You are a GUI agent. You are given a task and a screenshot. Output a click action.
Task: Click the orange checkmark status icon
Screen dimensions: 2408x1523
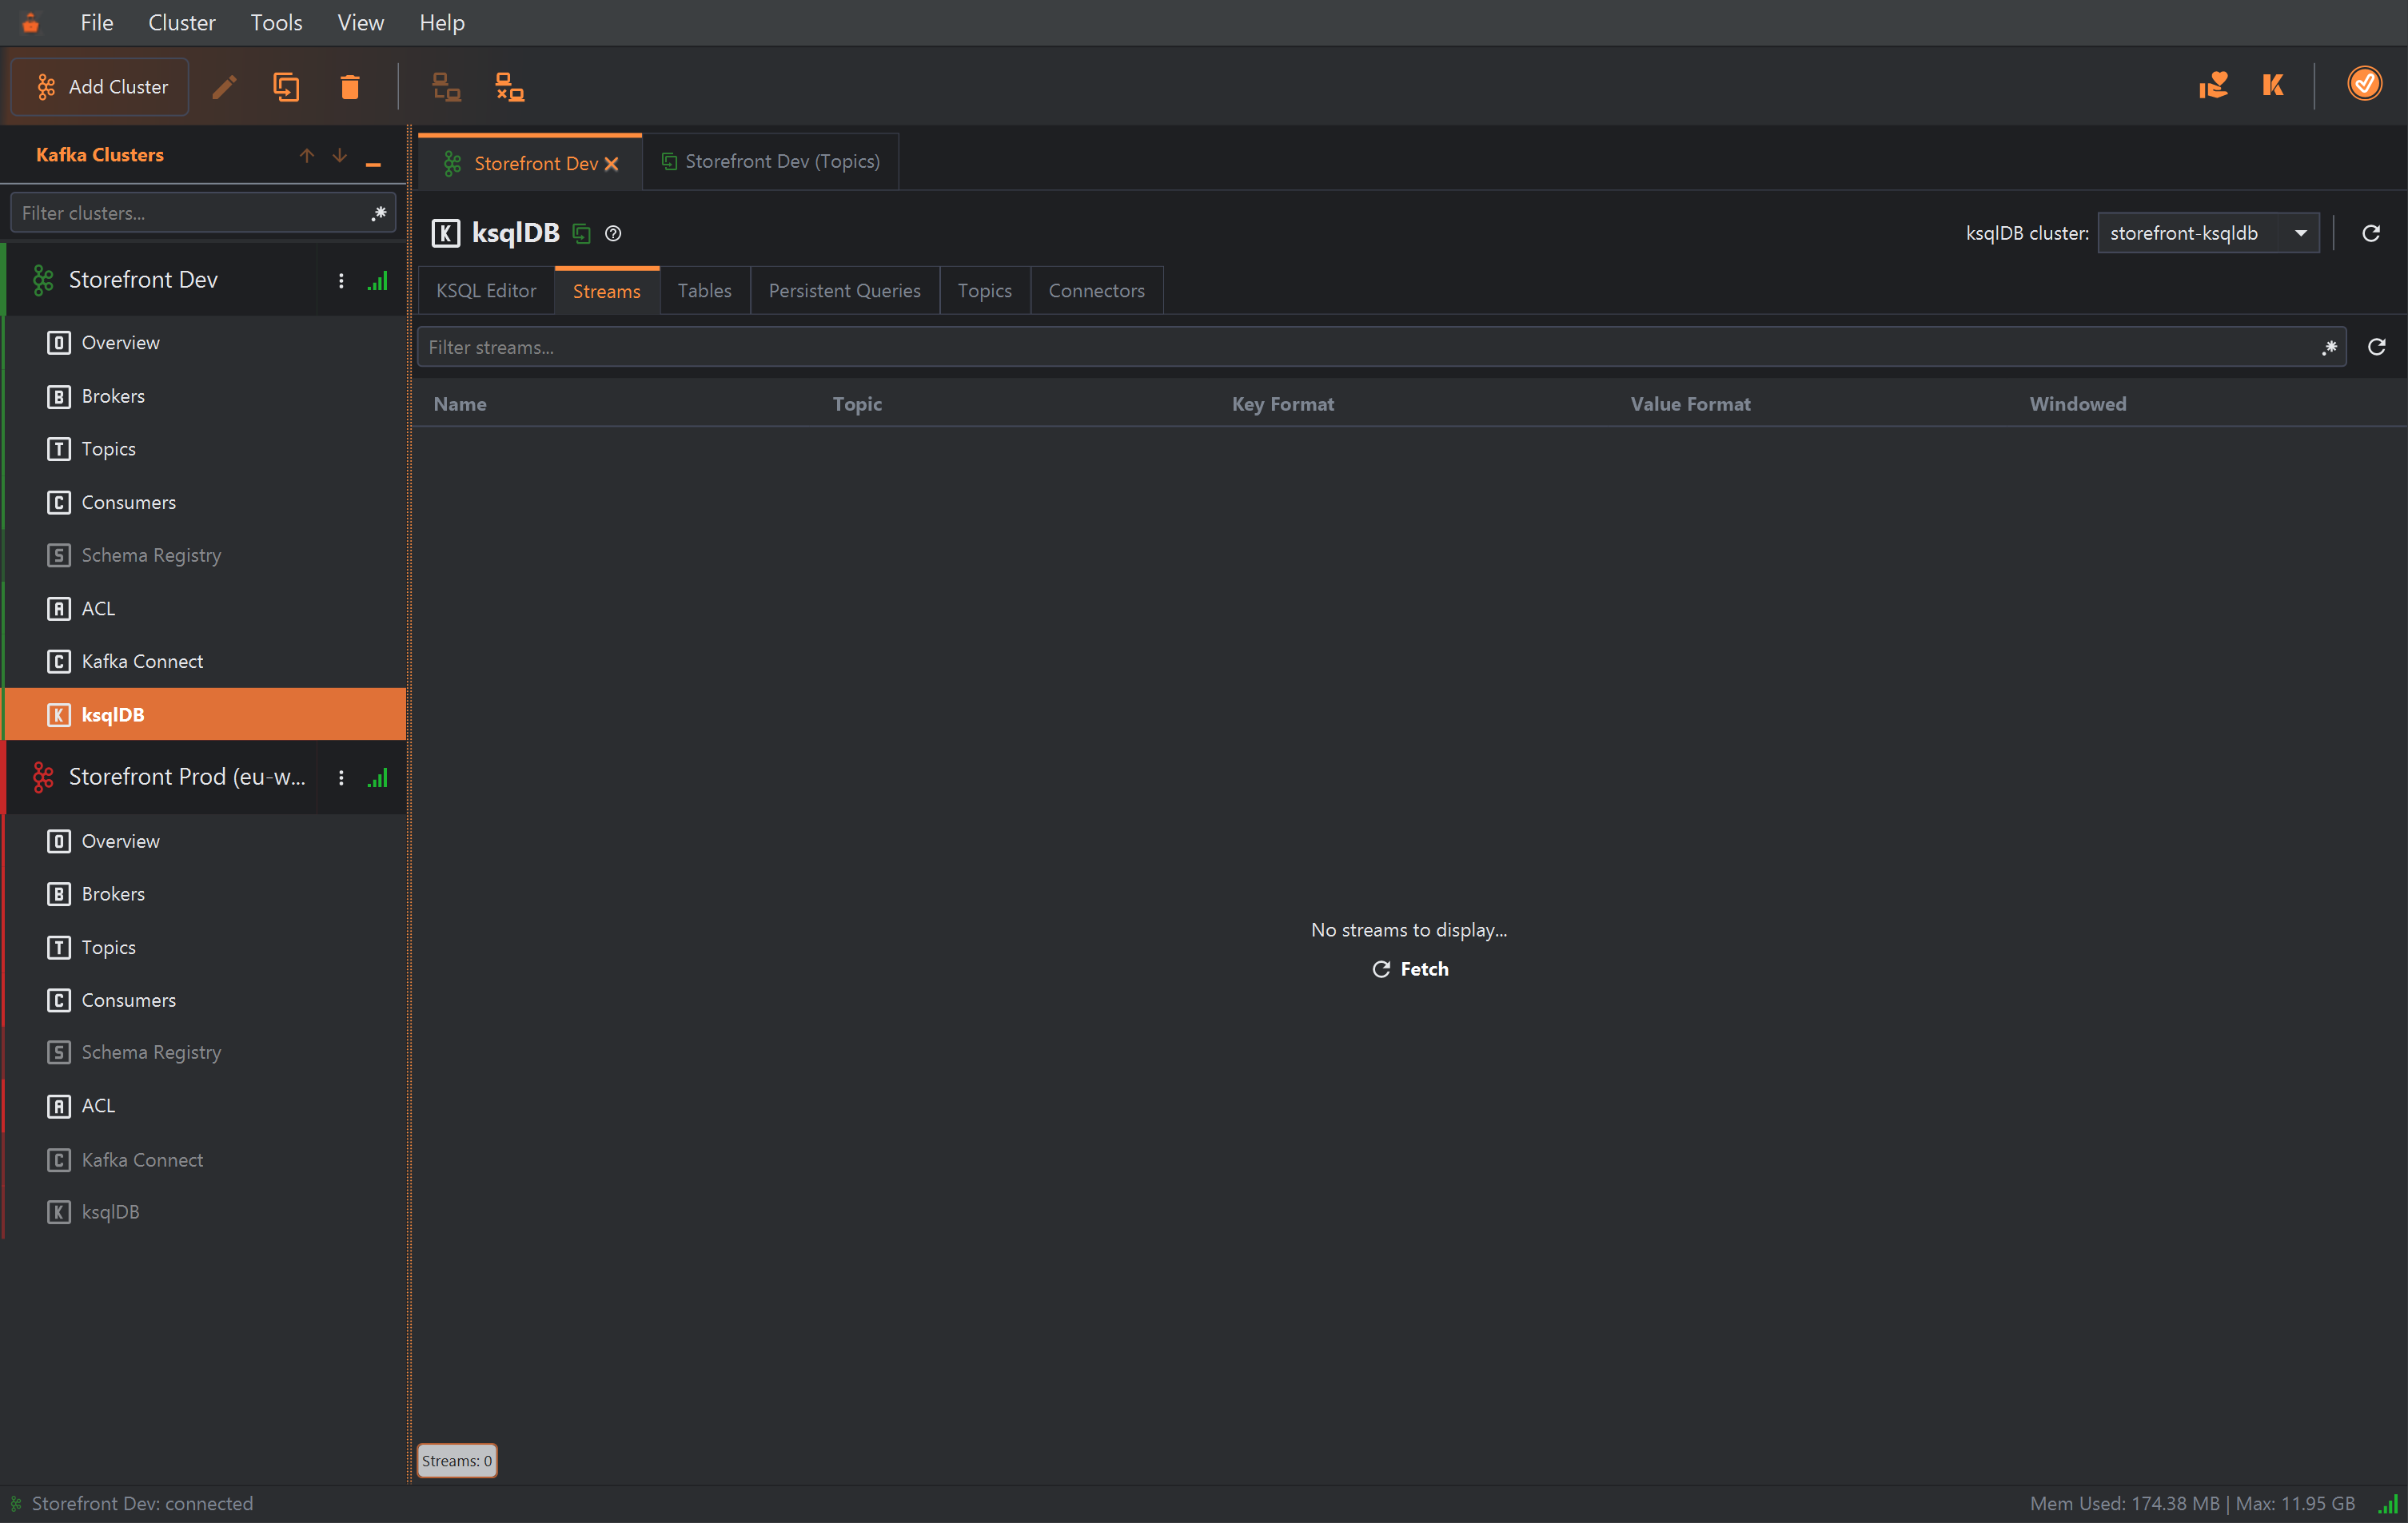coord(2364,84)
